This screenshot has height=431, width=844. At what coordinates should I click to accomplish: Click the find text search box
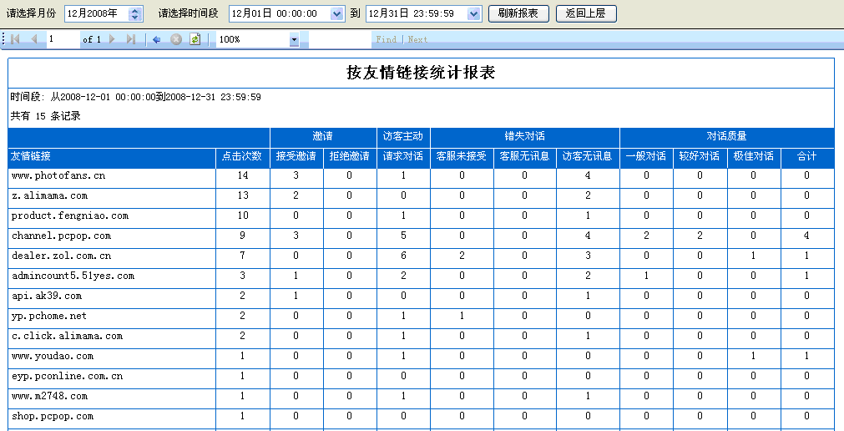point(340,39)
